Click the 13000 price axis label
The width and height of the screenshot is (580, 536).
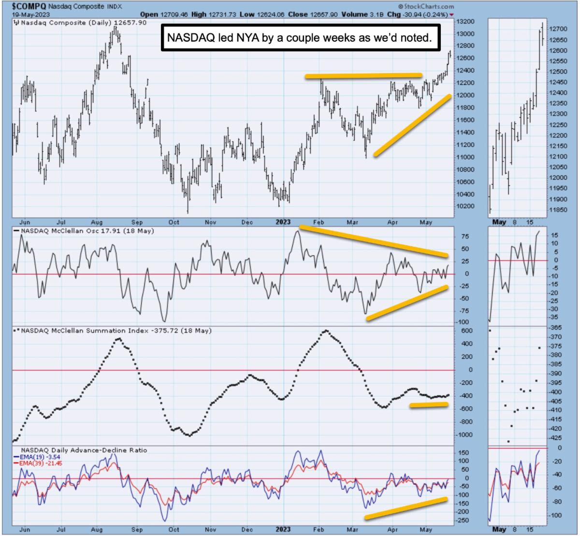click(466, 34)
